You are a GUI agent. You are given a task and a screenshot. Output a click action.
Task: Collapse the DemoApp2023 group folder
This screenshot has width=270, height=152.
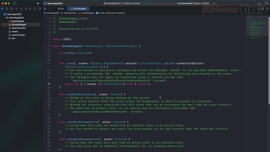coord(5,18)
